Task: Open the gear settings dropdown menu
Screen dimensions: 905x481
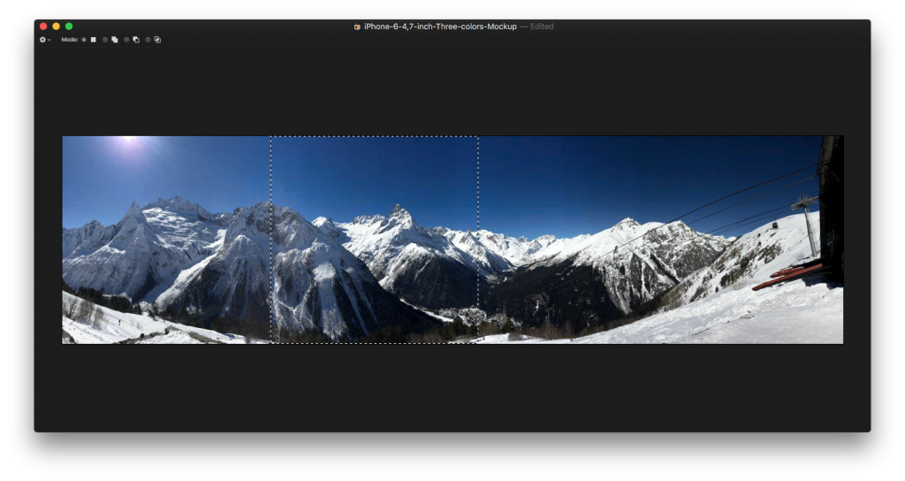Action: click(x=45, y=40)
